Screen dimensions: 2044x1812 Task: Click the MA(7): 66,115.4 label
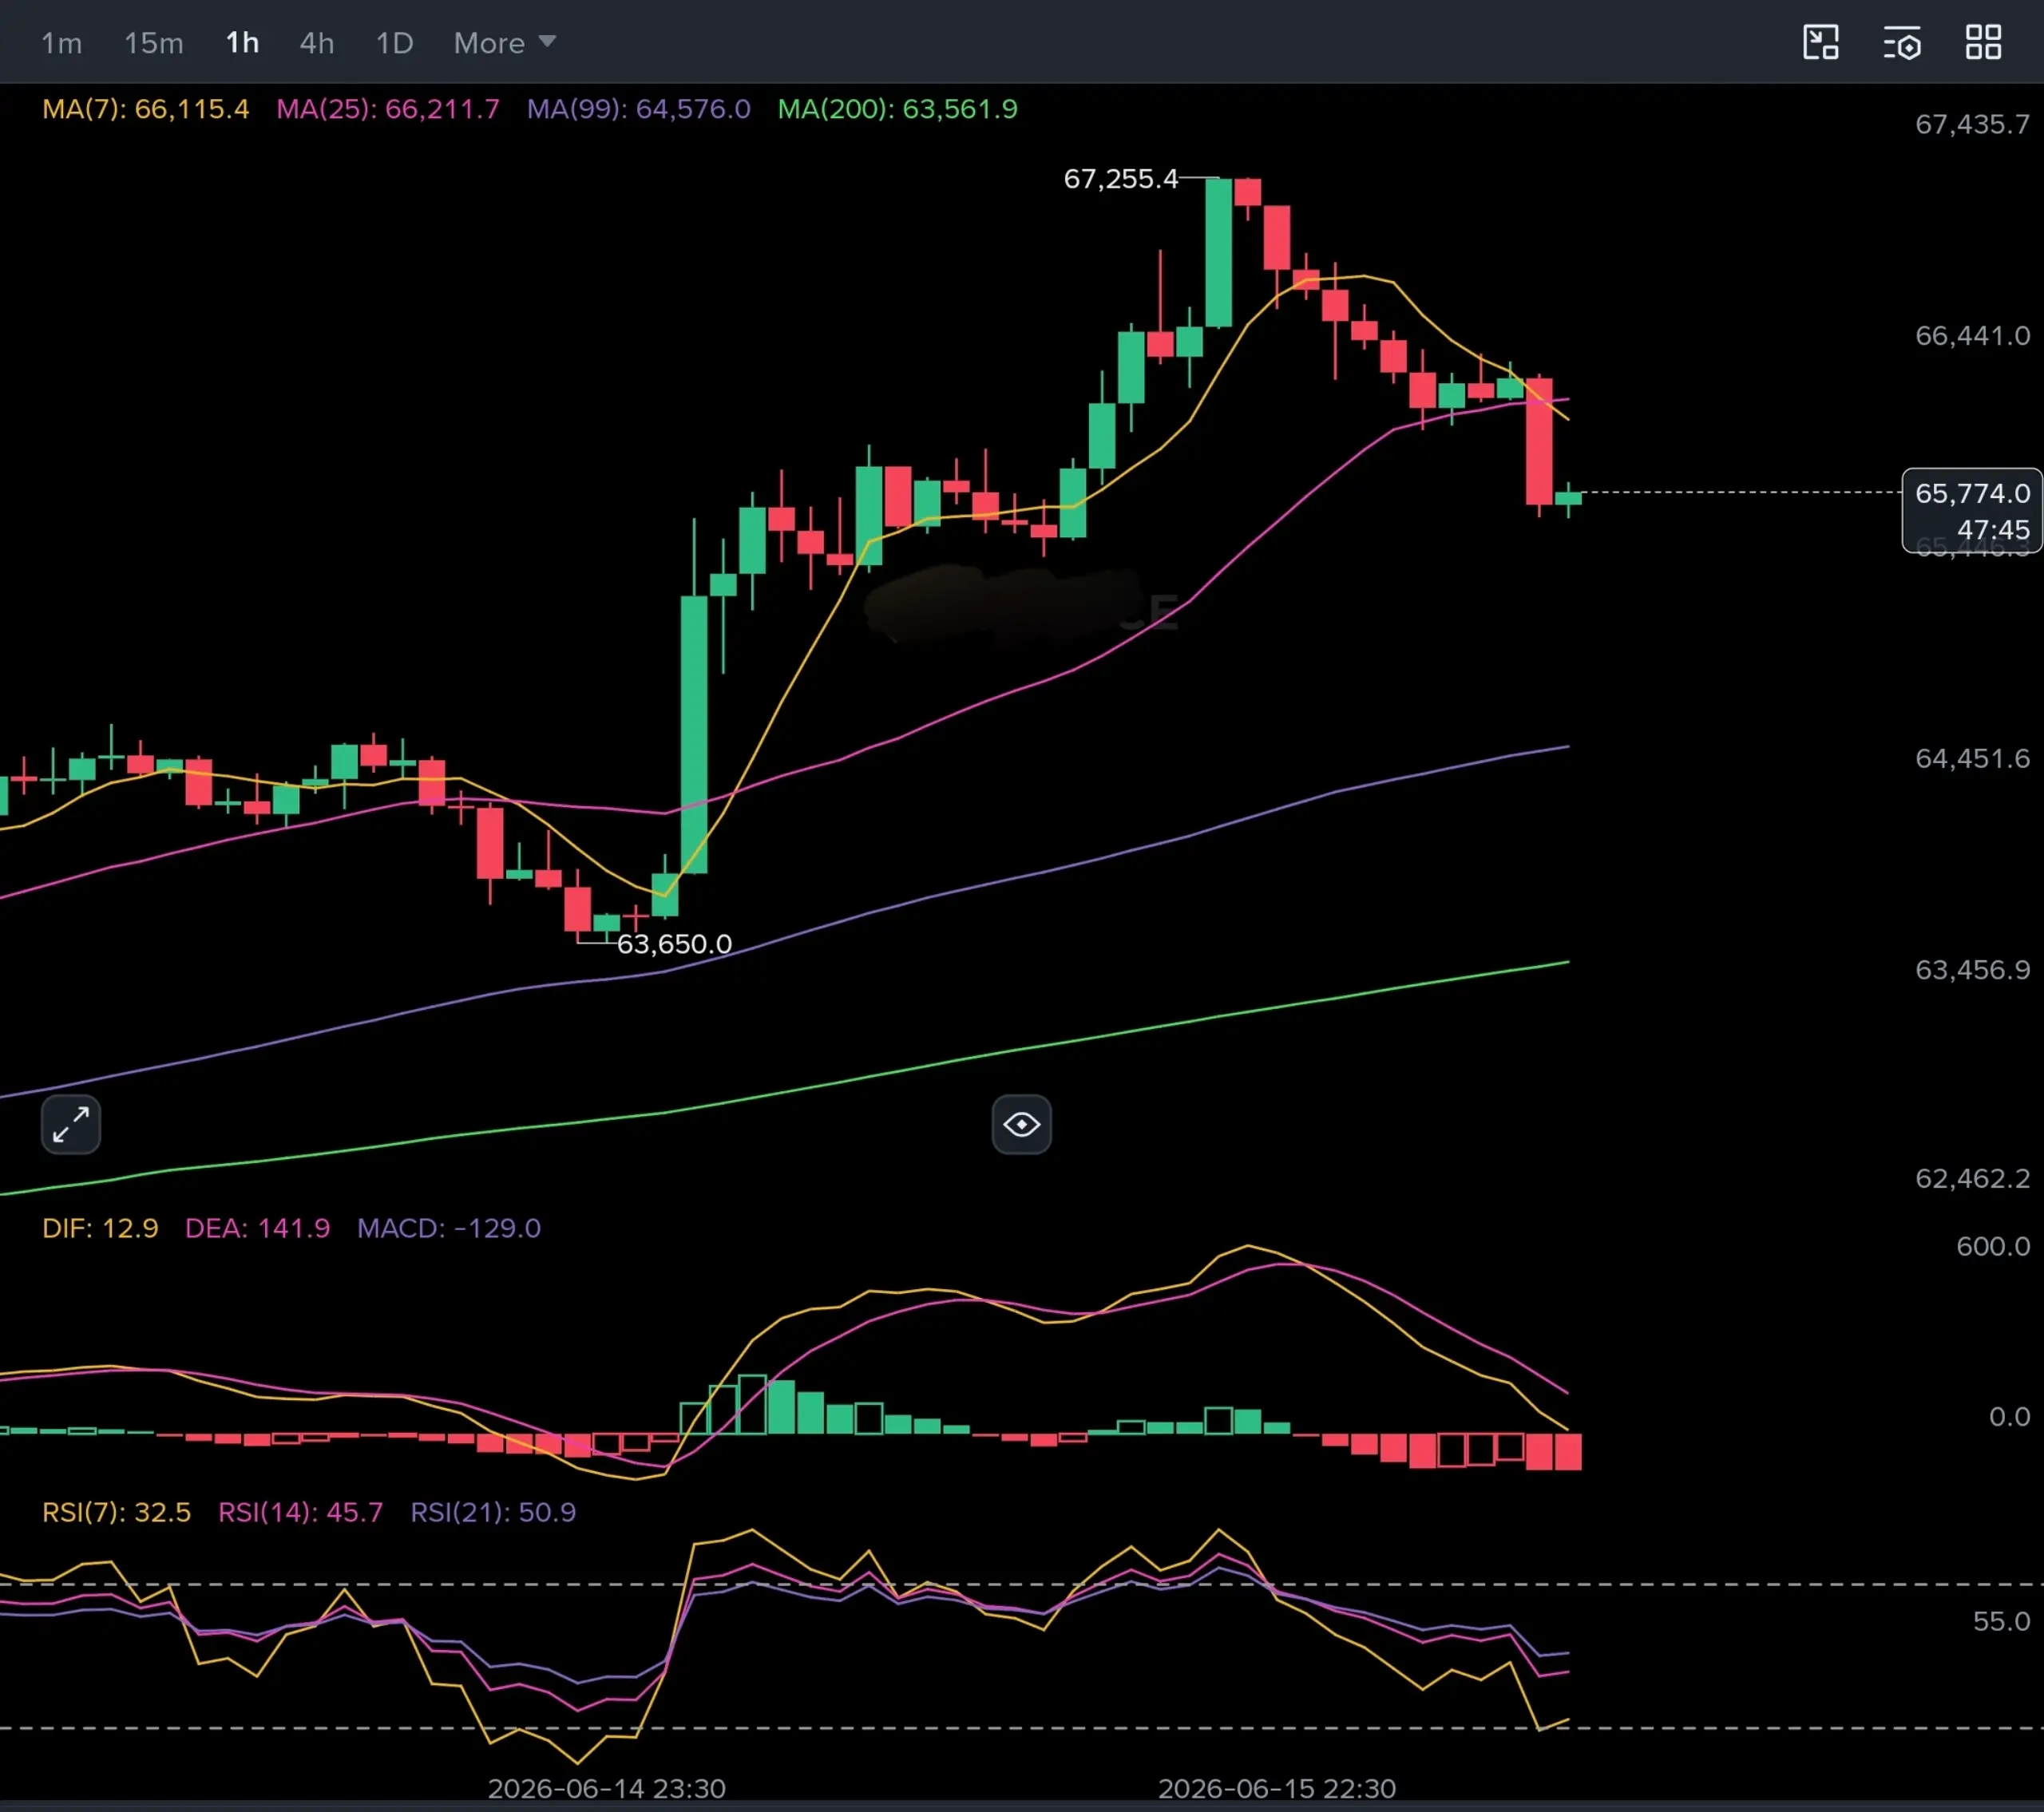[146, 109]
